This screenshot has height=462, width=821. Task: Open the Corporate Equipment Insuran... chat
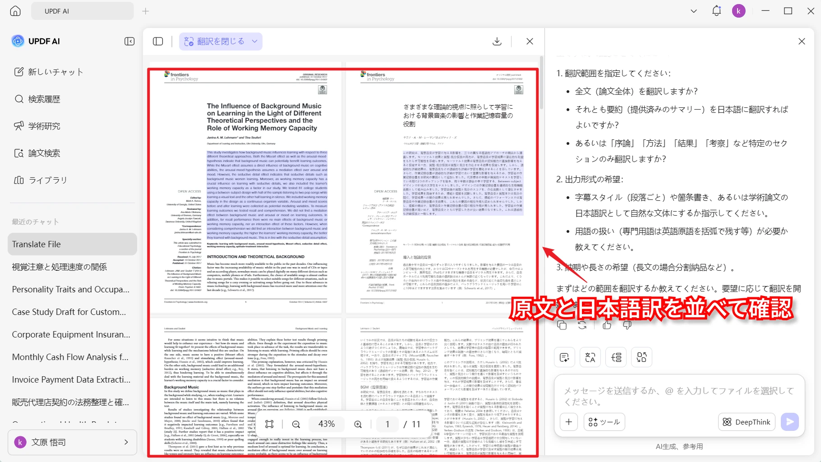[x=72, y=334]
